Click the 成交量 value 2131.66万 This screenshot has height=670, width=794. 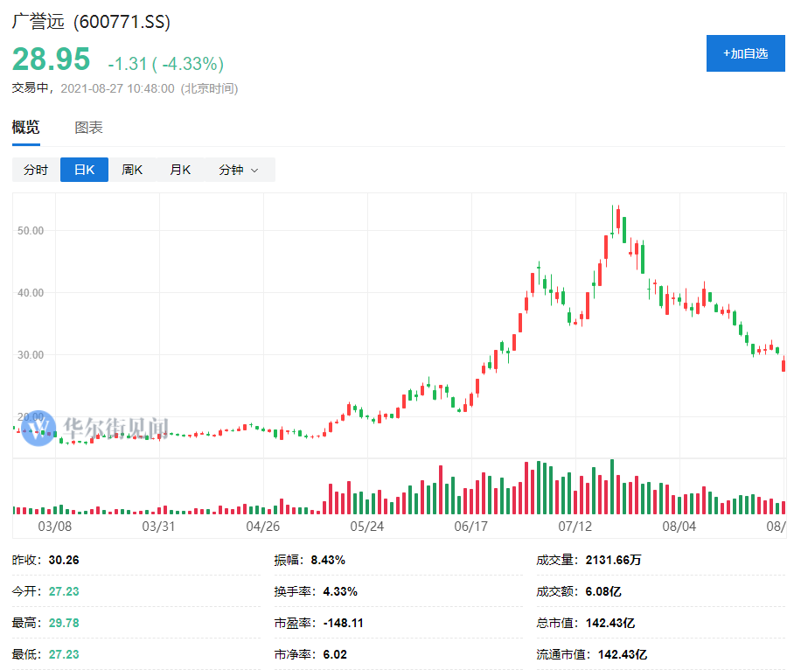[614, 560]
